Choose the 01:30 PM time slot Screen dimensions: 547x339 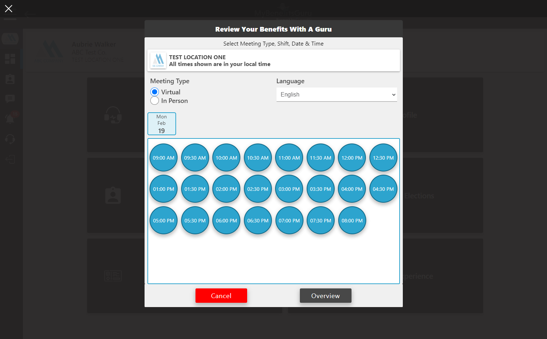(195, 189)
